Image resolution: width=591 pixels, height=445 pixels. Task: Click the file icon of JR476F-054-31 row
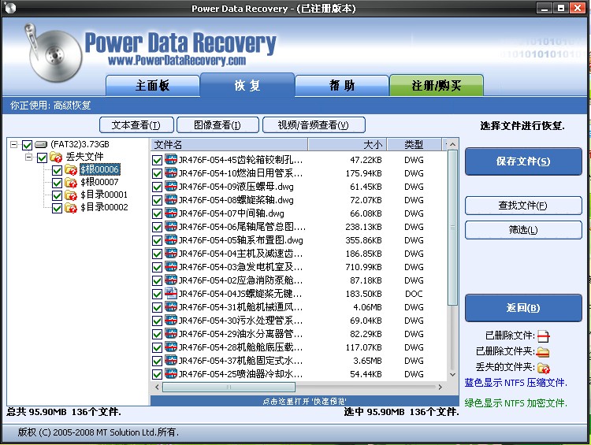(171, 306)
